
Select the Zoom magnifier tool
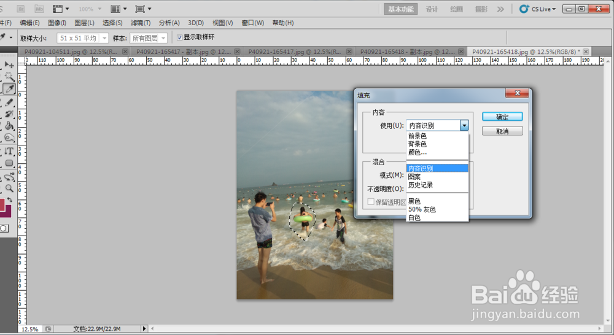pos(9,188)
